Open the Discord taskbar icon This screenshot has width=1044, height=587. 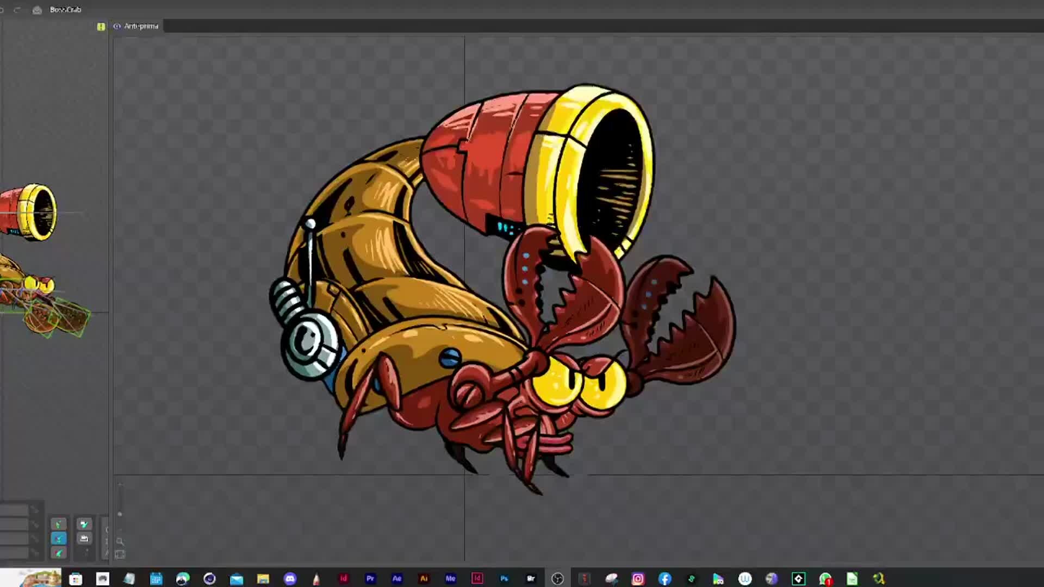(290, 579)
